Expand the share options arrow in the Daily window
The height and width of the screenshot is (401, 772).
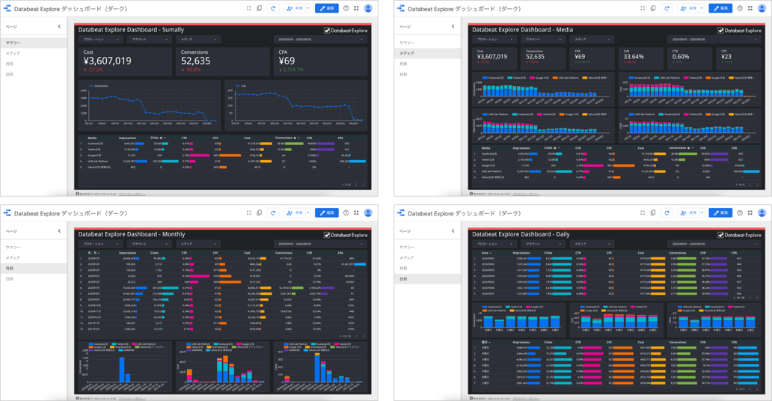pos(702,213)
